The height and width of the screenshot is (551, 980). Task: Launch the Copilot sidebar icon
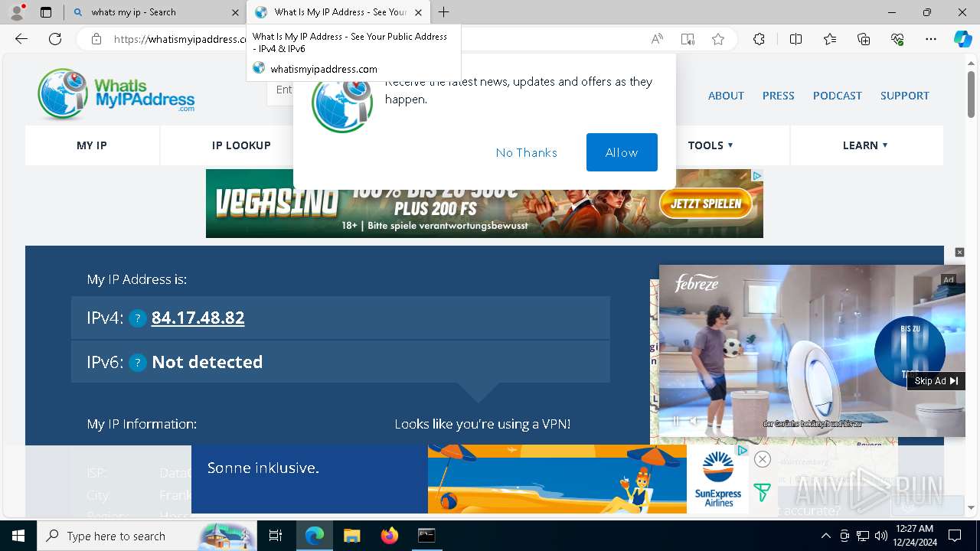point(962,39)
